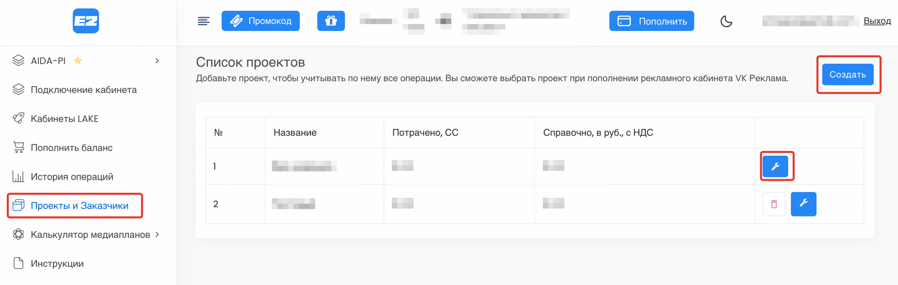Viewport: 898px width, 285px height.
Task: Toggle the sidebar hamburger menu icon
Action: click(204, 21)
